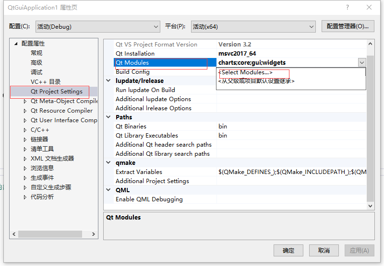Edit the Extract Variables value field

point(291,172)
